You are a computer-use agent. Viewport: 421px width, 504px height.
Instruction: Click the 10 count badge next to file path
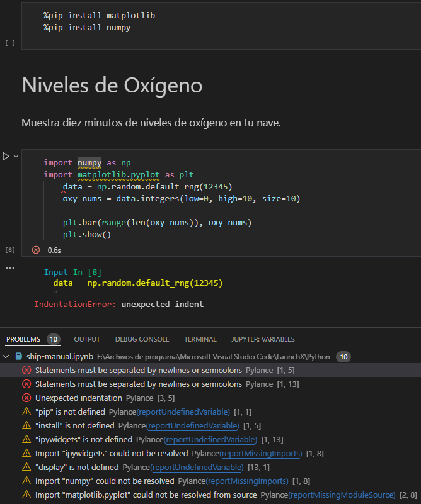343,357
